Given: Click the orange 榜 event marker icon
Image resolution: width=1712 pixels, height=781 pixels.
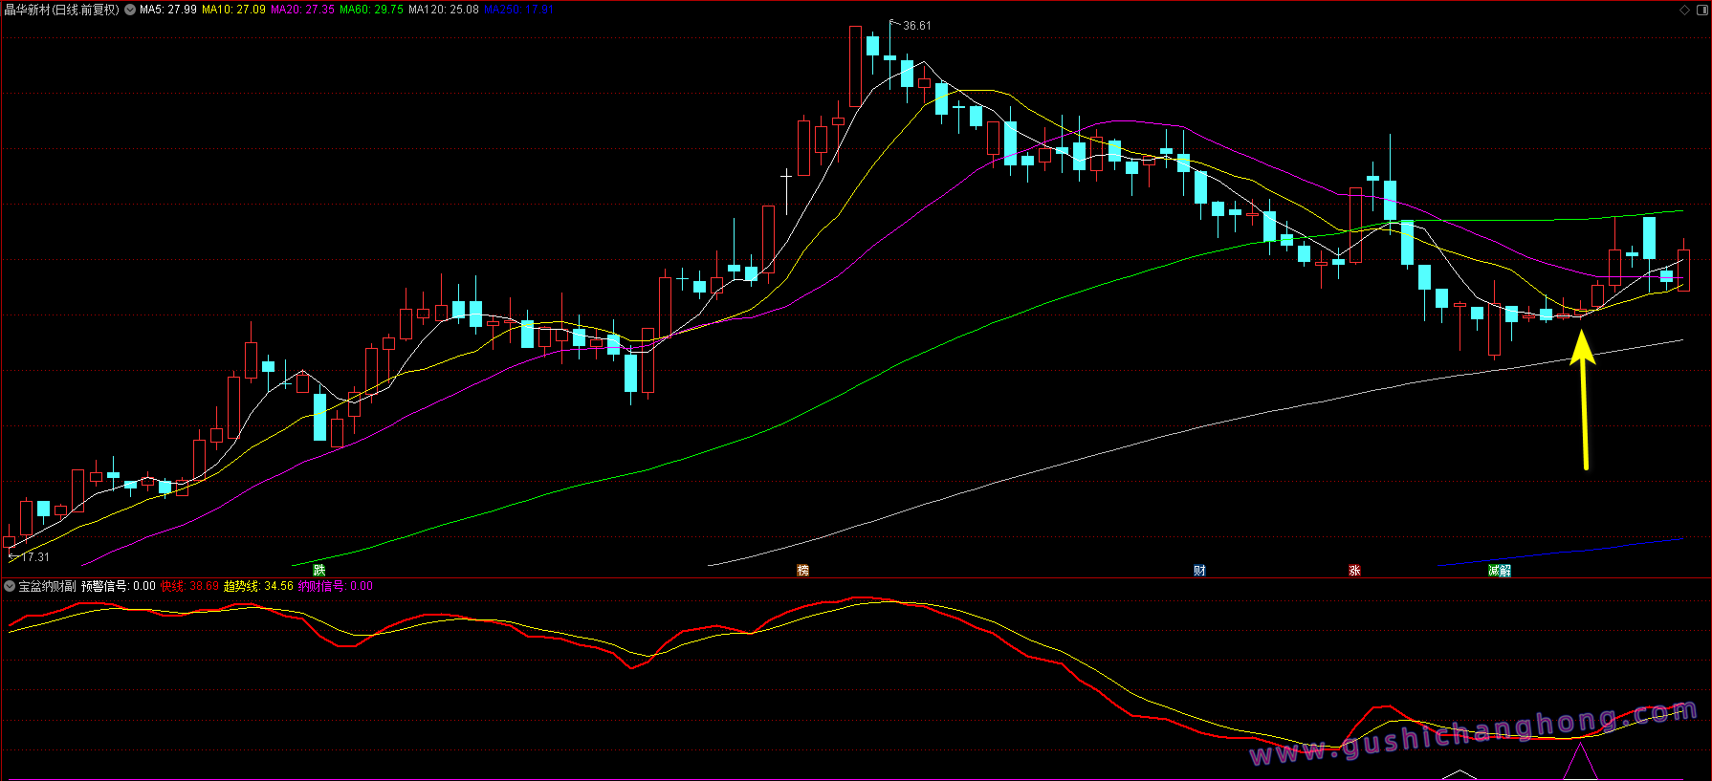Looking at the screenshot, I should coord(803,571).
